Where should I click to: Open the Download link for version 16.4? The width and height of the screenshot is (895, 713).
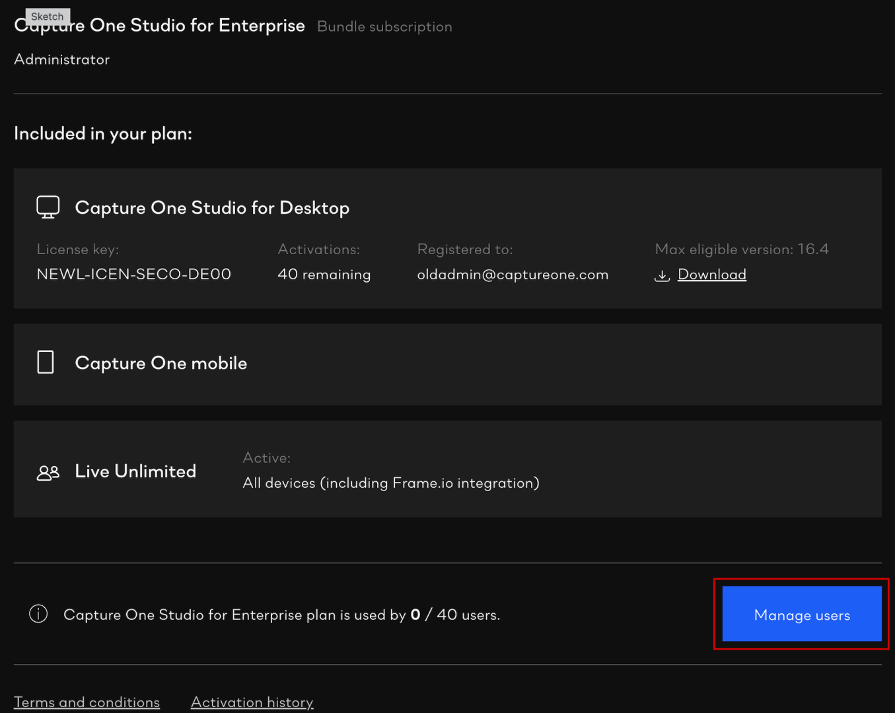[x=712, y=275]
